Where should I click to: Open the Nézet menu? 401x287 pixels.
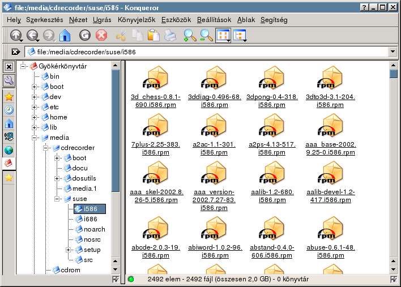(78, 20)
